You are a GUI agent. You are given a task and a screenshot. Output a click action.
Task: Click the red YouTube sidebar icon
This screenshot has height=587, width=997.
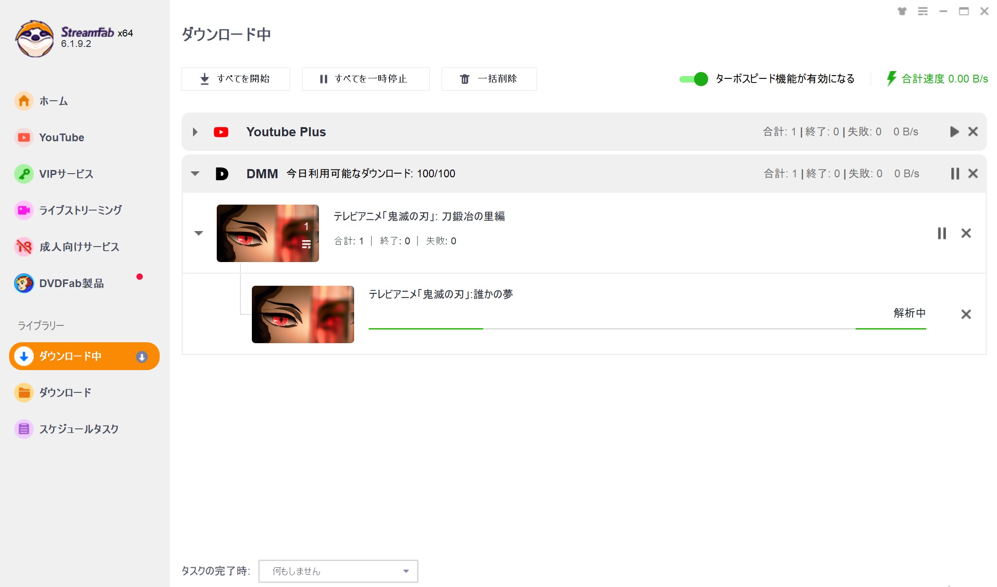point(24,137)
